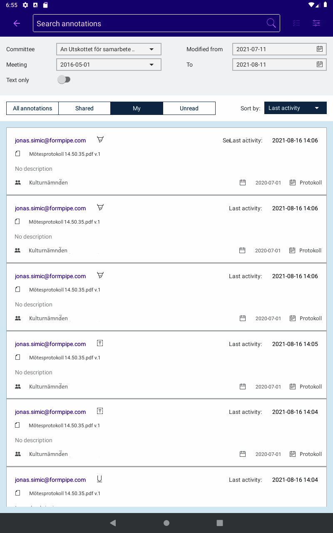Expand the Committee dropdown

[x=109, y=49]
